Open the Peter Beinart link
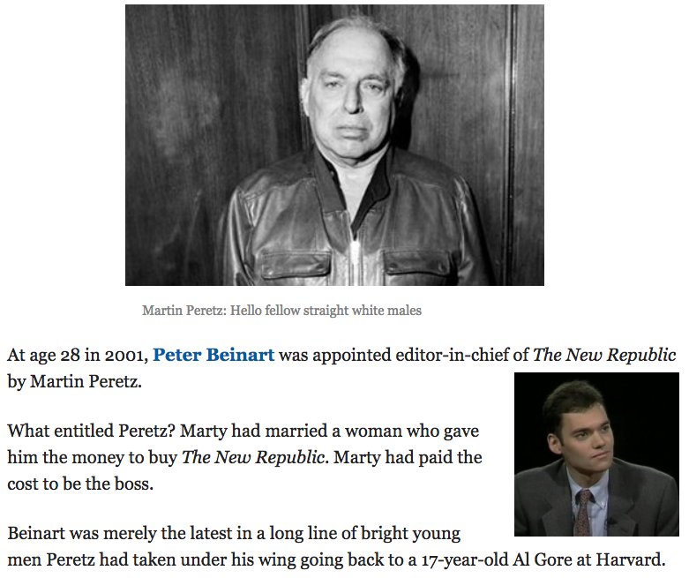This screenshot has height=578, width=689. (213, 355)
